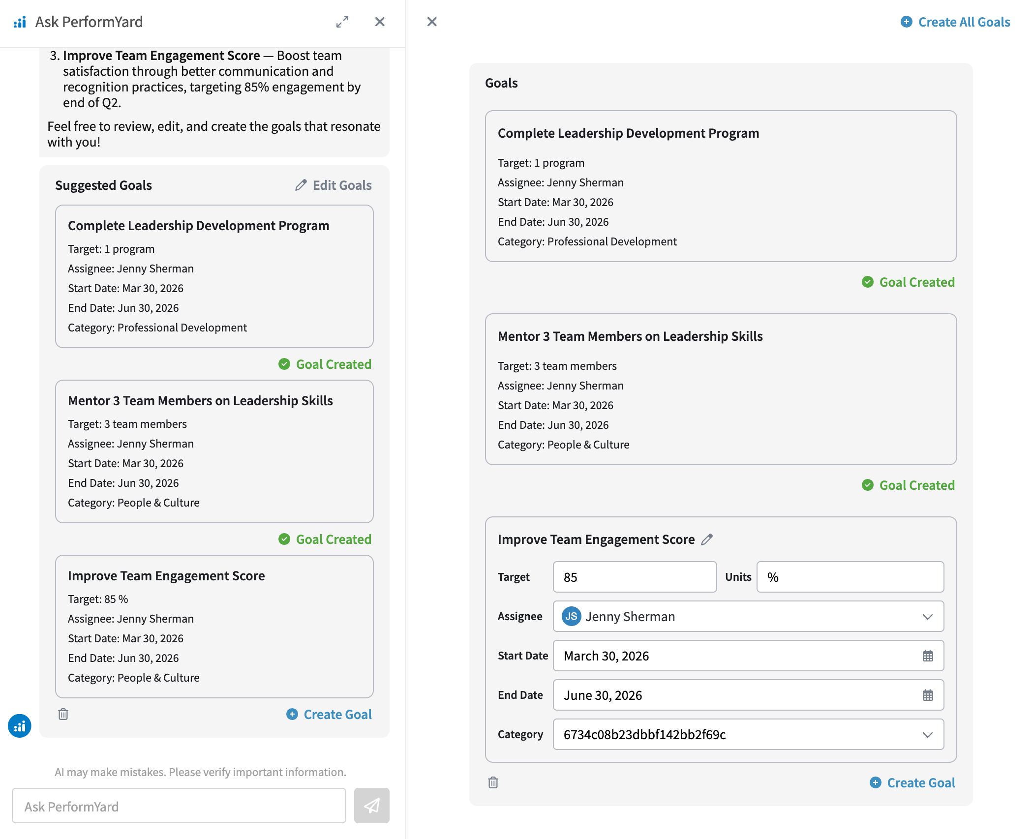This screenshot has width=1033, height=839.
Task: Open the Category dropdown
Action: pos(927,735)
